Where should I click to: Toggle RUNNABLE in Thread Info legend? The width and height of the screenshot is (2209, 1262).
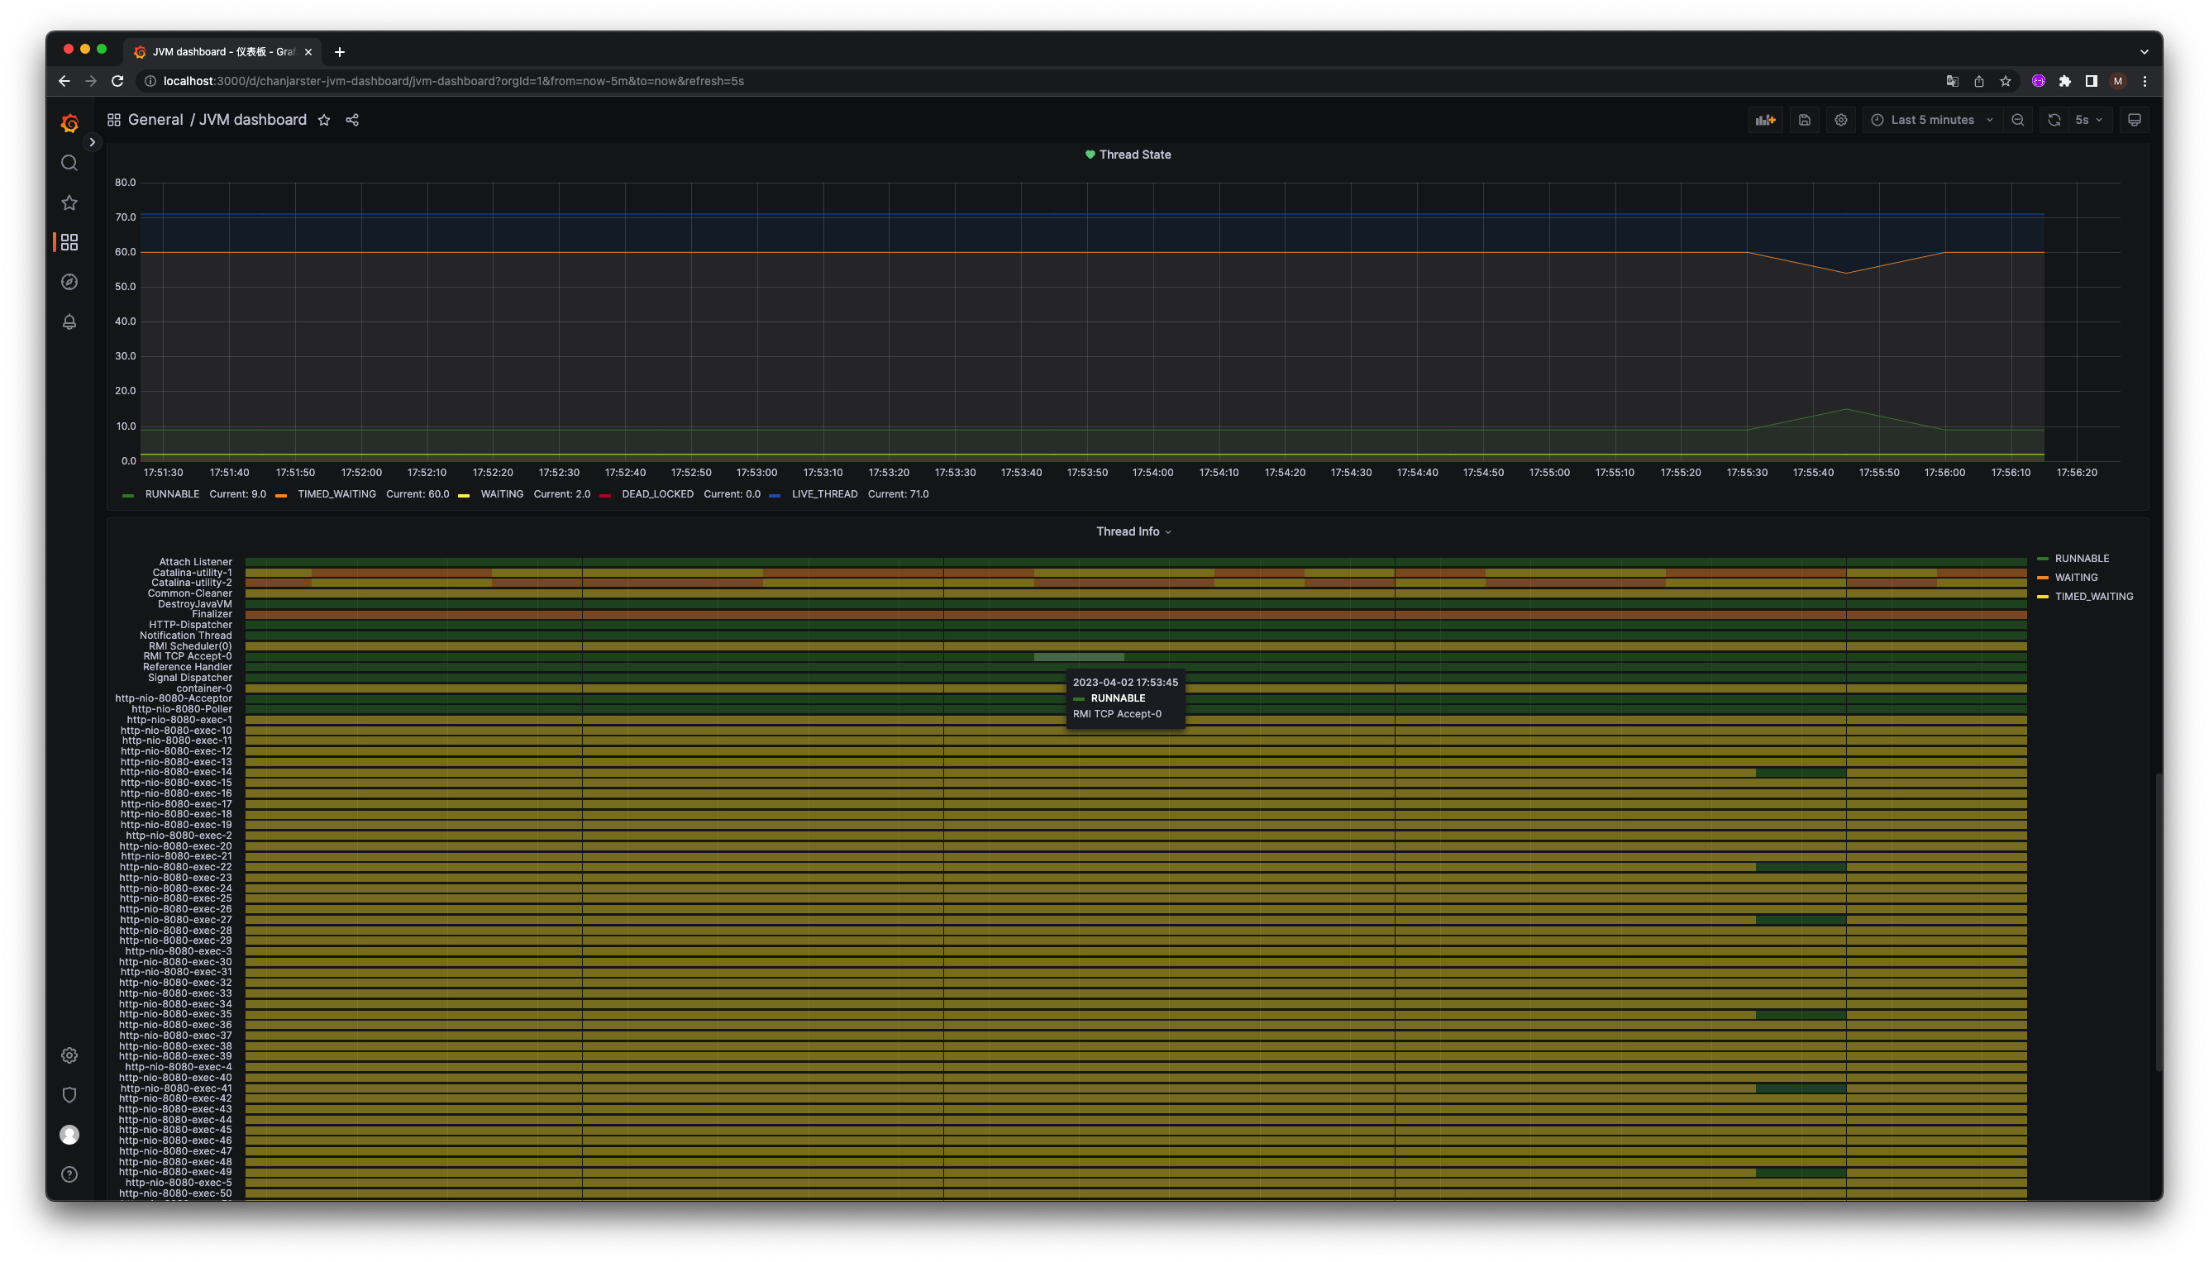2082,558
